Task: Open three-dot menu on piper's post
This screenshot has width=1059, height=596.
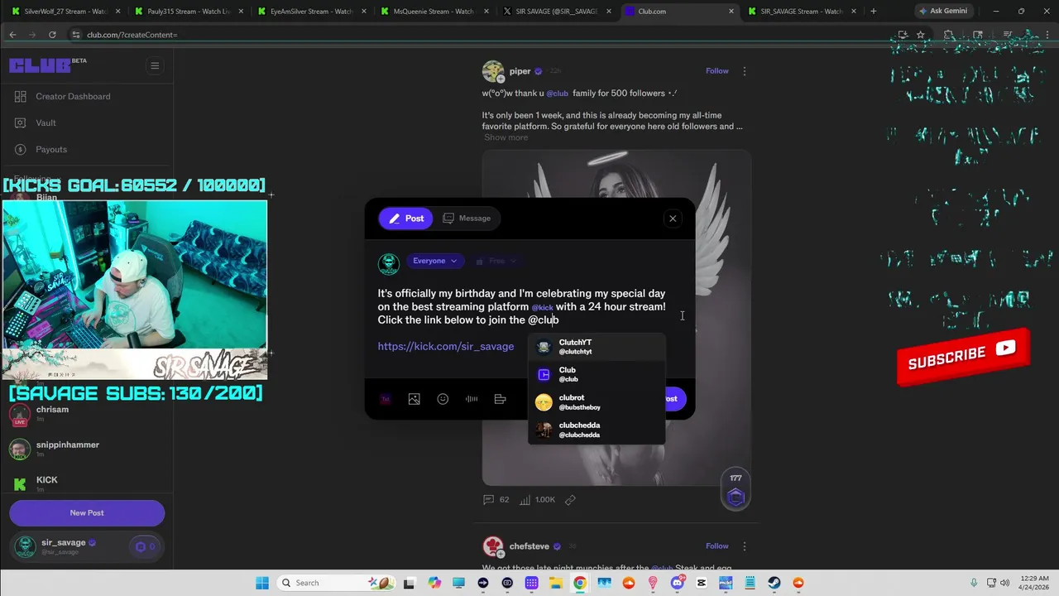Action: [x=744, y=71]
